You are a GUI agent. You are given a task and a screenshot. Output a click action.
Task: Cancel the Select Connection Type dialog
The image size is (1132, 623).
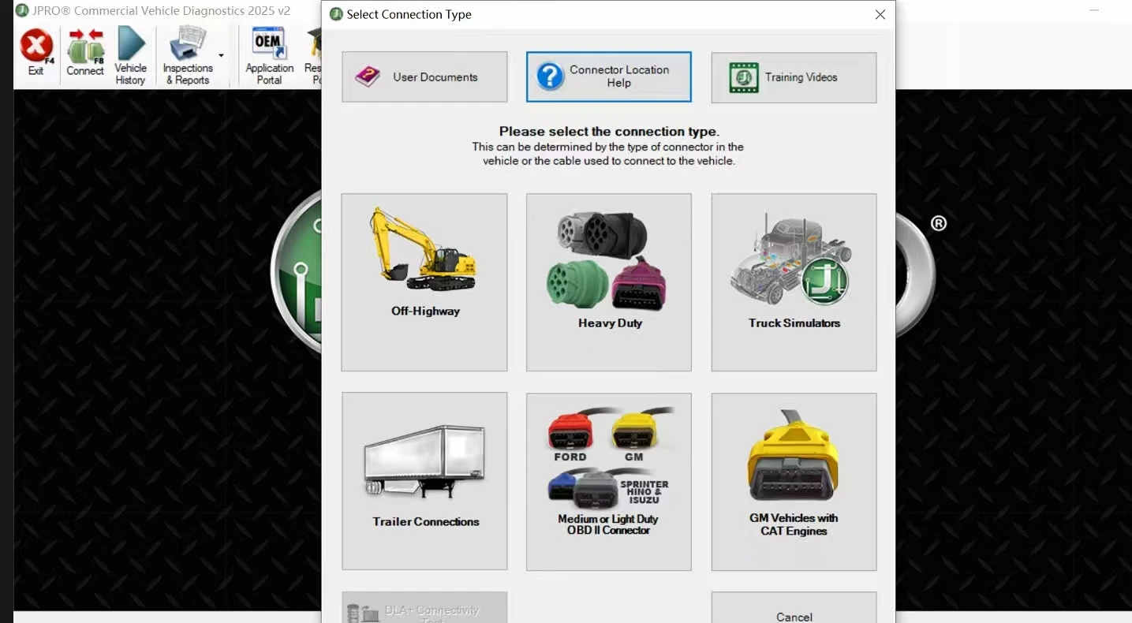coord(794,609)
